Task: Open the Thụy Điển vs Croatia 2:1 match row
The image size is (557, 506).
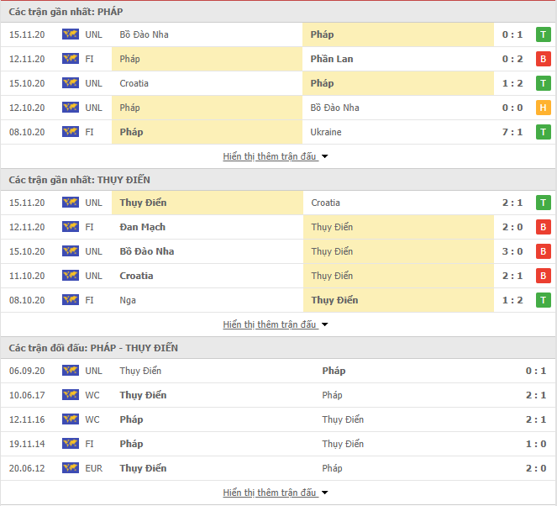Action: coord(278,203)
